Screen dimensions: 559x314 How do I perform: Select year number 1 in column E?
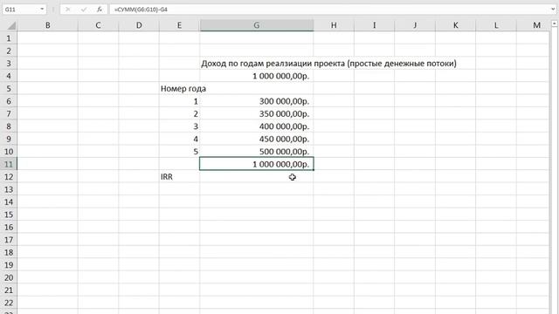(179, 101)
